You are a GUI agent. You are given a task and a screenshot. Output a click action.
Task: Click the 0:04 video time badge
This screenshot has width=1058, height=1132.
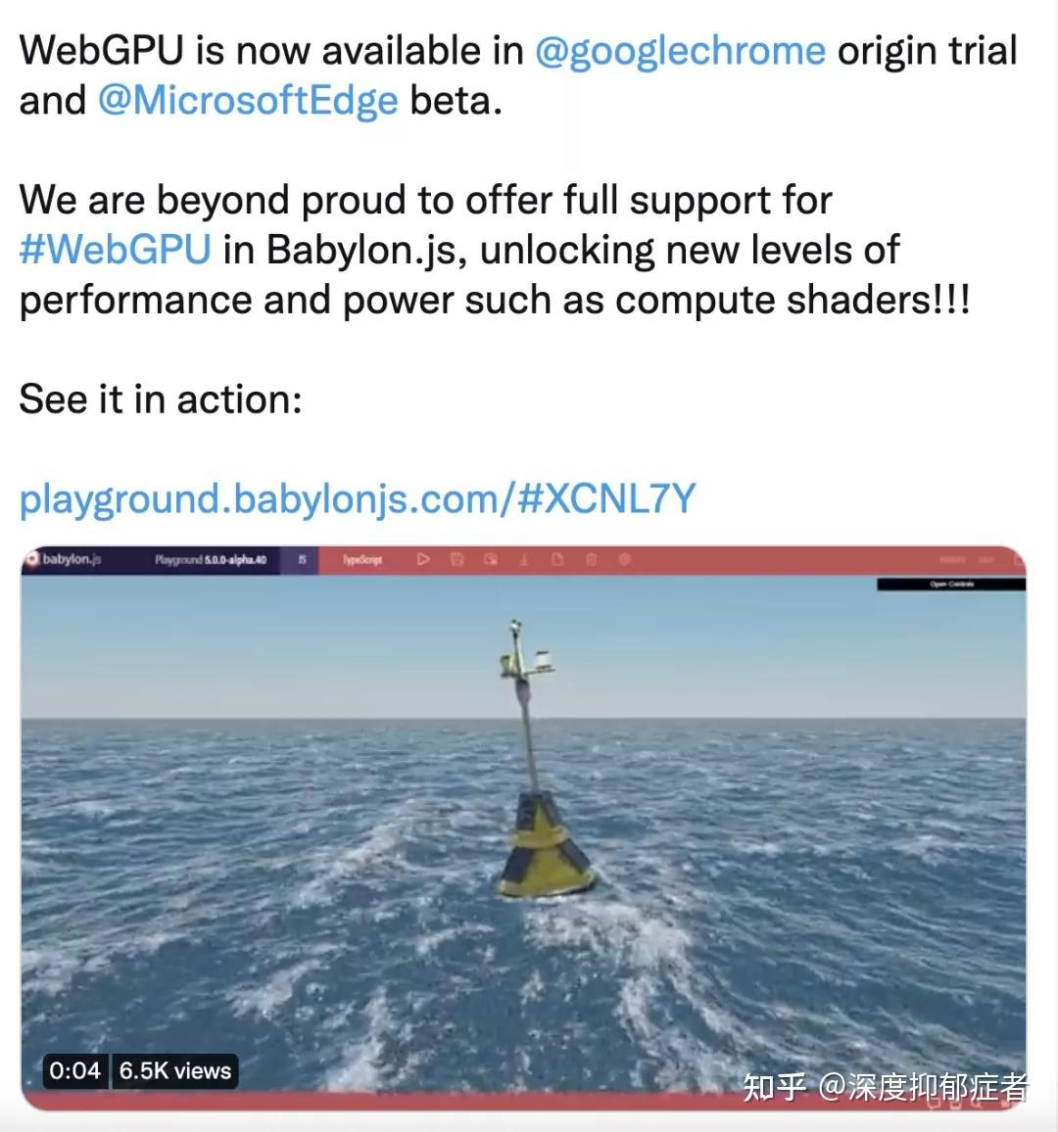[74, 1070]
